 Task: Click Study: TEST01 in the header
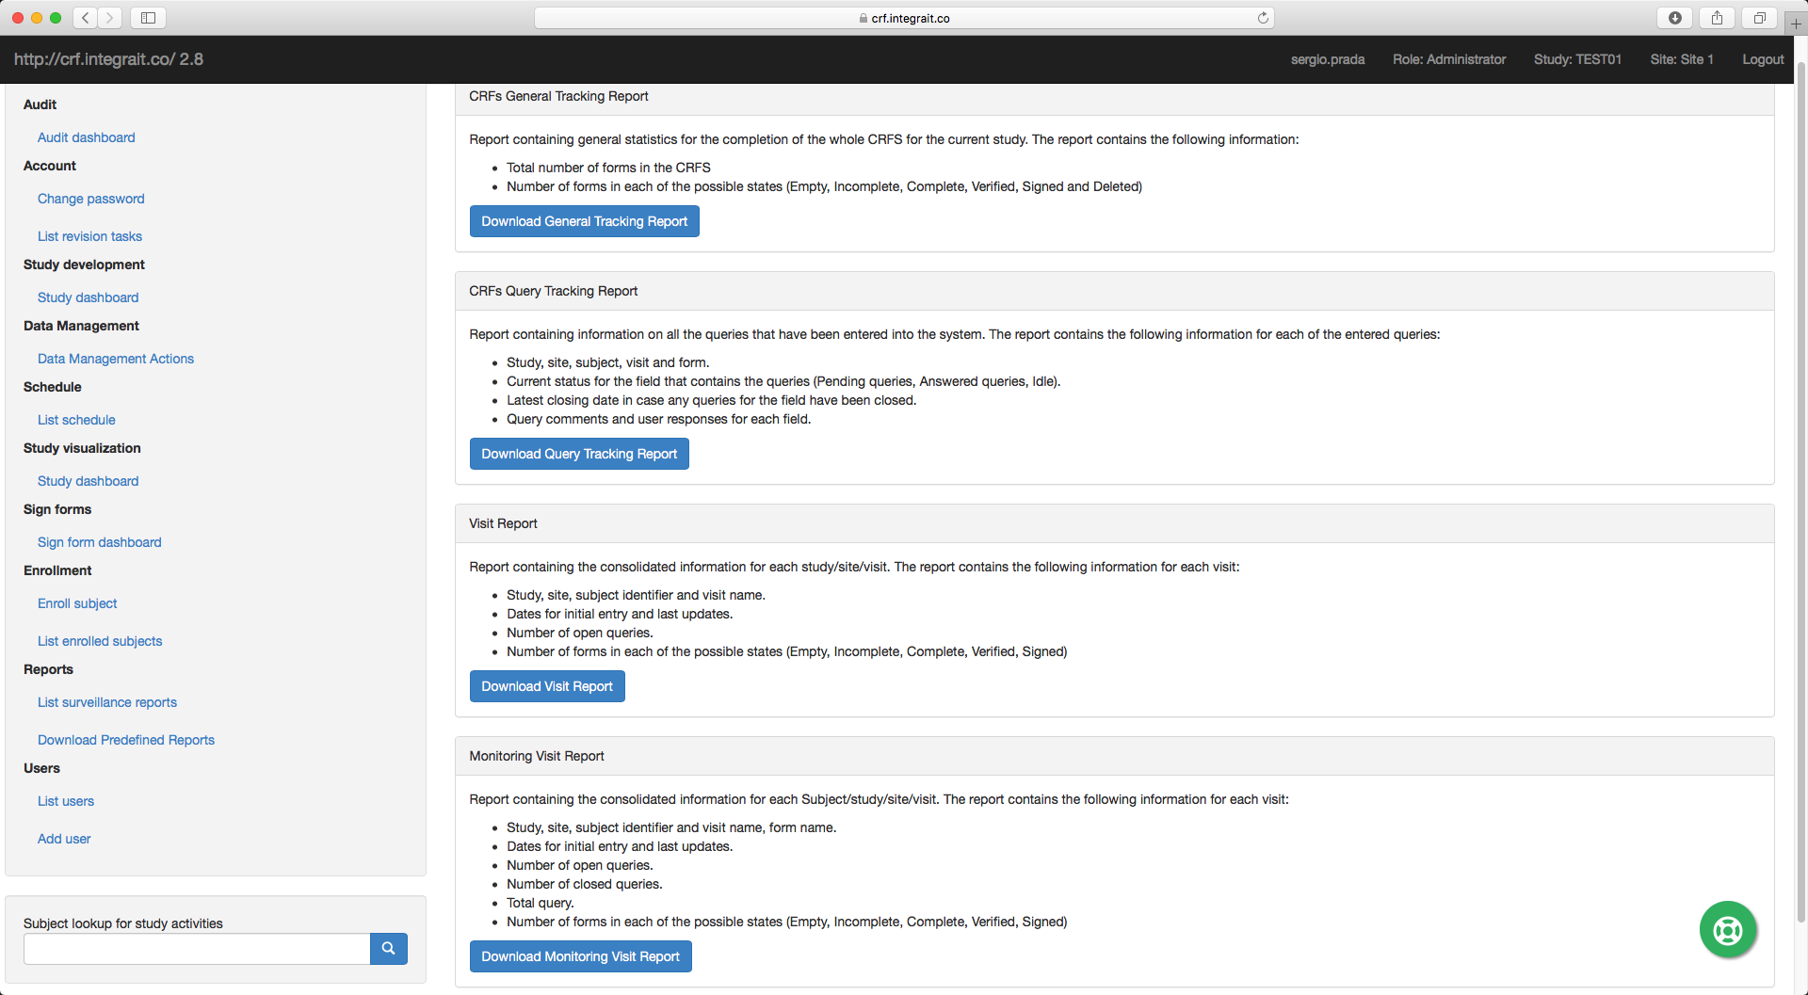pyautogui.click(x=1577, y=59)
